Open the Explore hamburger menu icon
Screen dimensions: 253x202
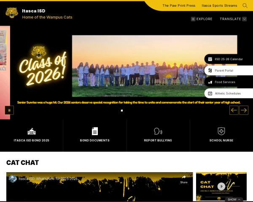[x=193, y=19]
